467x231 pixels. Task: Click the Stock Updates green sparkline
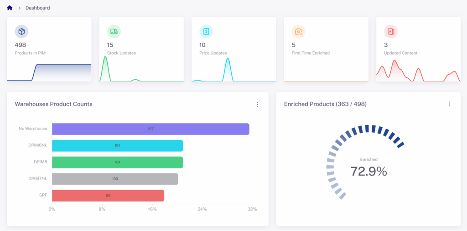pyautogui.click(x=105, y=70)
